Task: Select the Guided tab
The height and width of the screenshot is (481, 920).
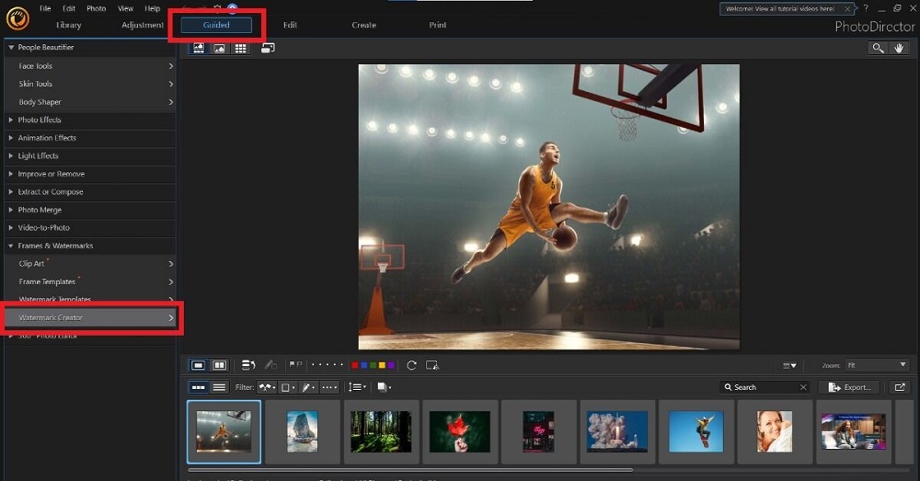Action: [216, 25]
